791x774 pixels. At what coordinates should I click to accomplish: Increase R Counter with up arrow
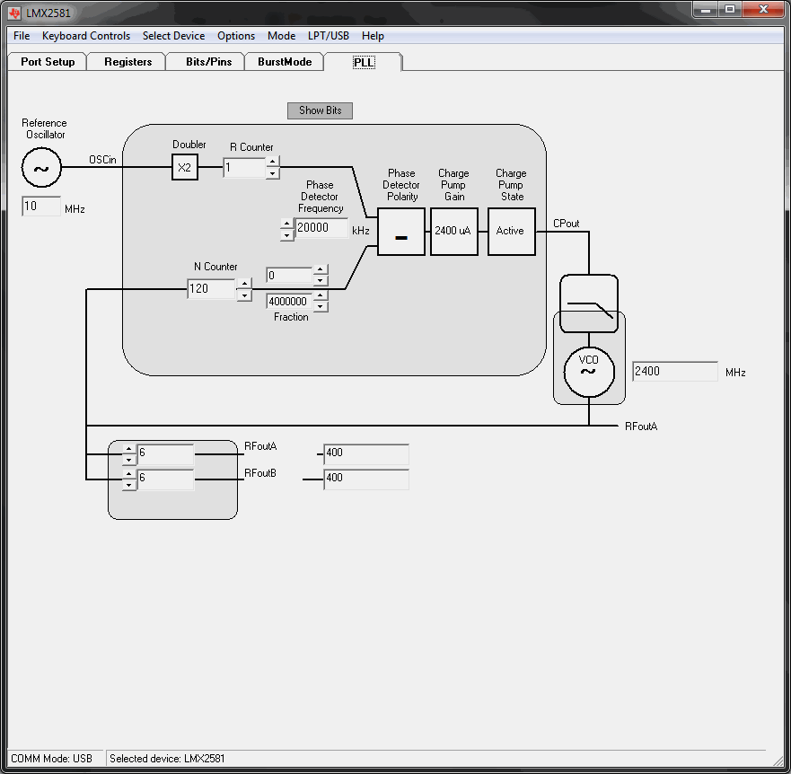pos(272,162)
